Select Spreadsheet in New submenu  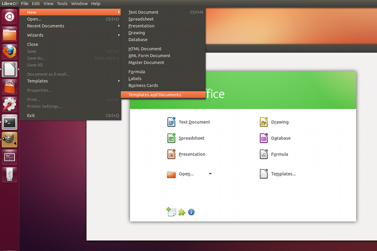point(163,19)
